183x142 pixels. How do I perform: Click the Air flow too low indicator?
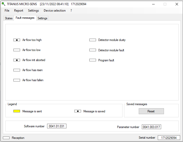pos(17,50)
